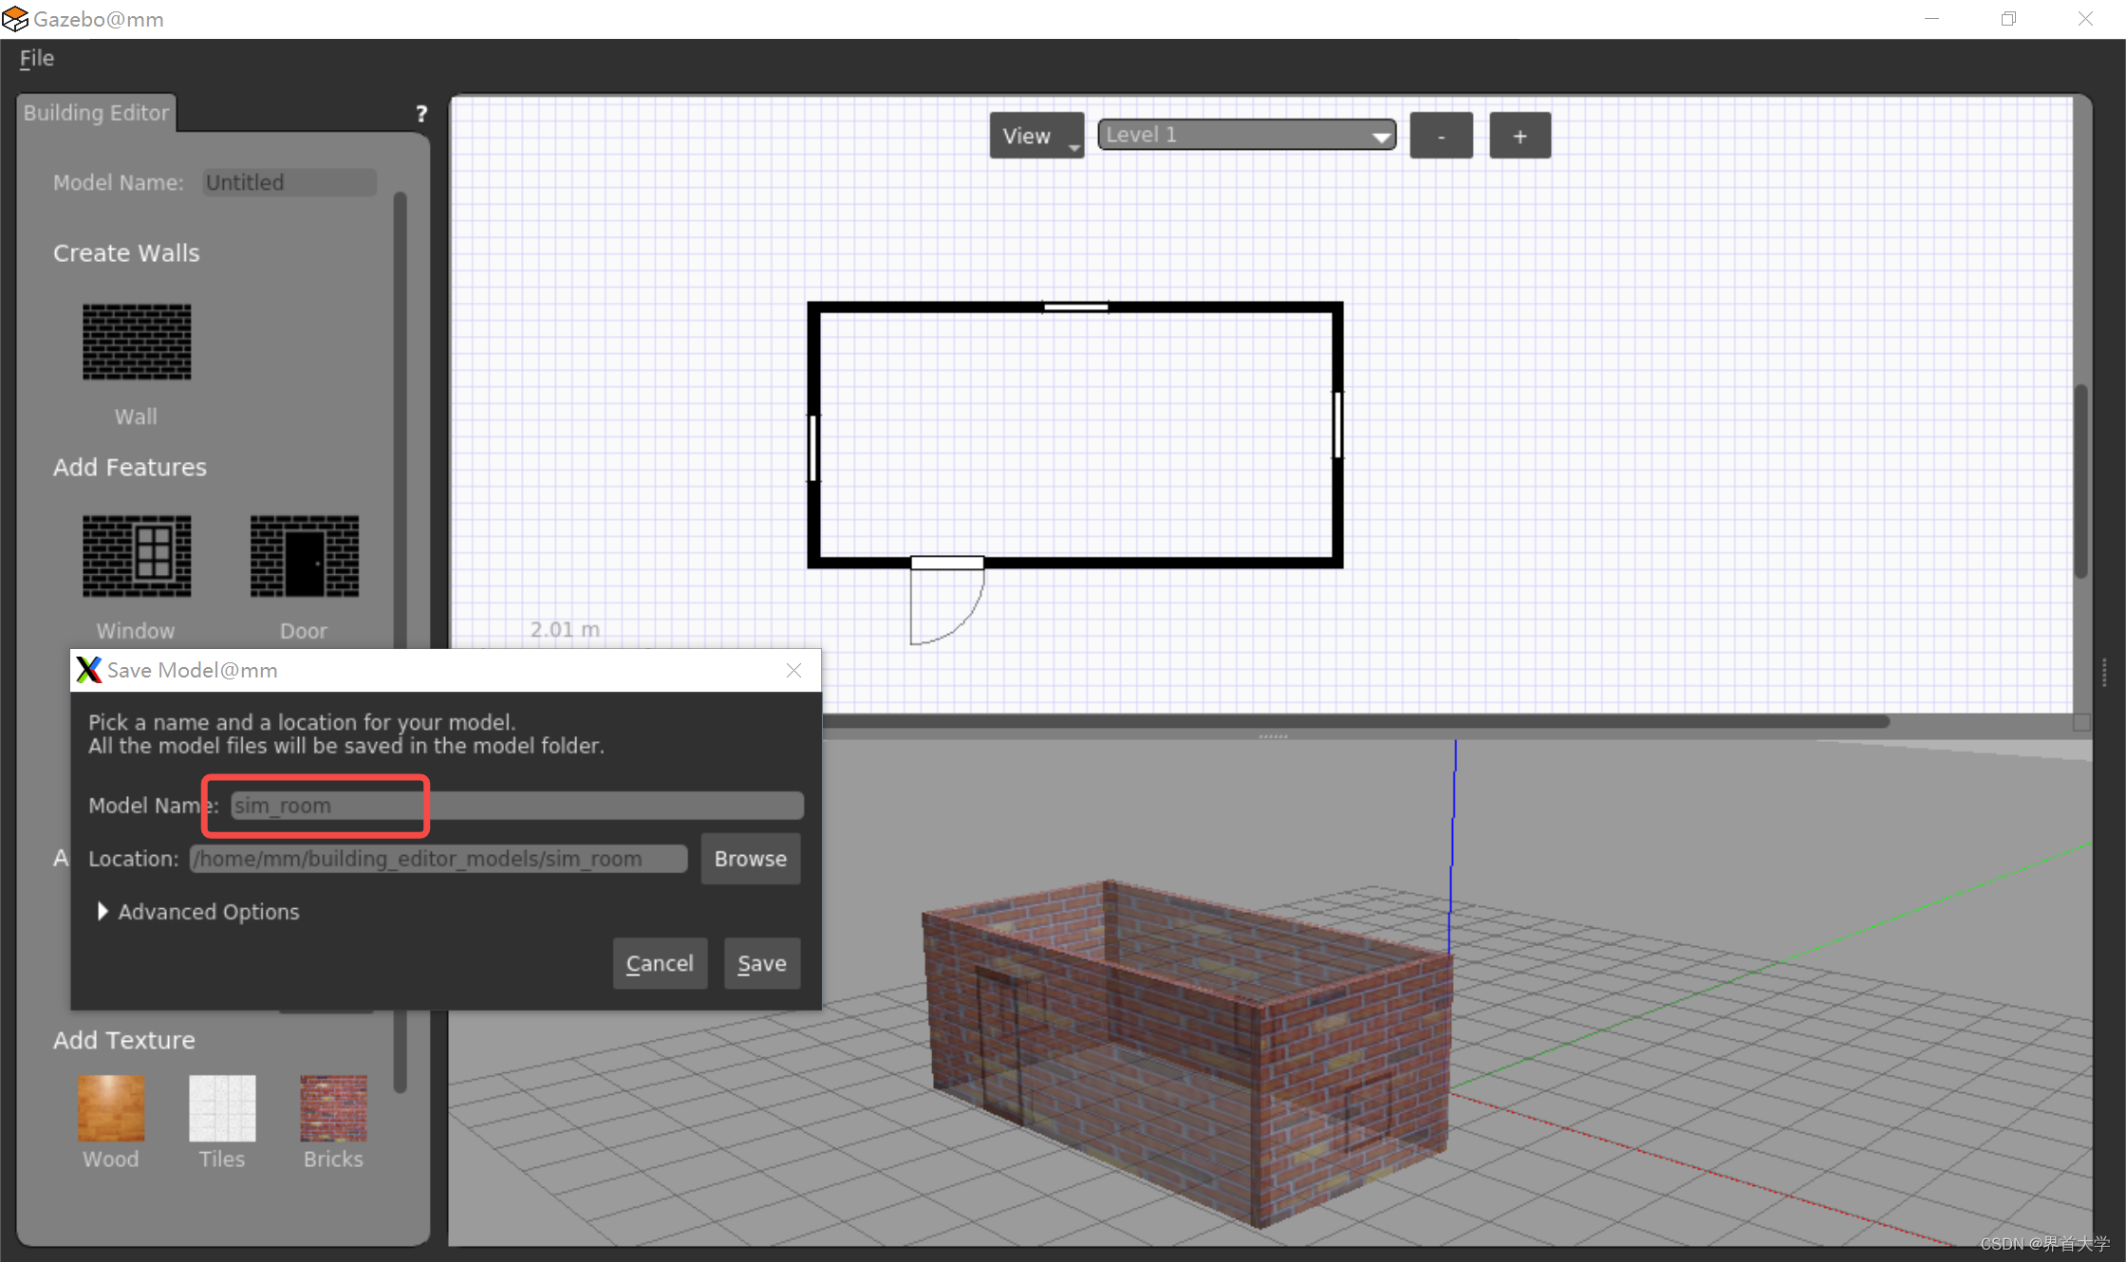Select the Building Editor tab

pos(96,113)
